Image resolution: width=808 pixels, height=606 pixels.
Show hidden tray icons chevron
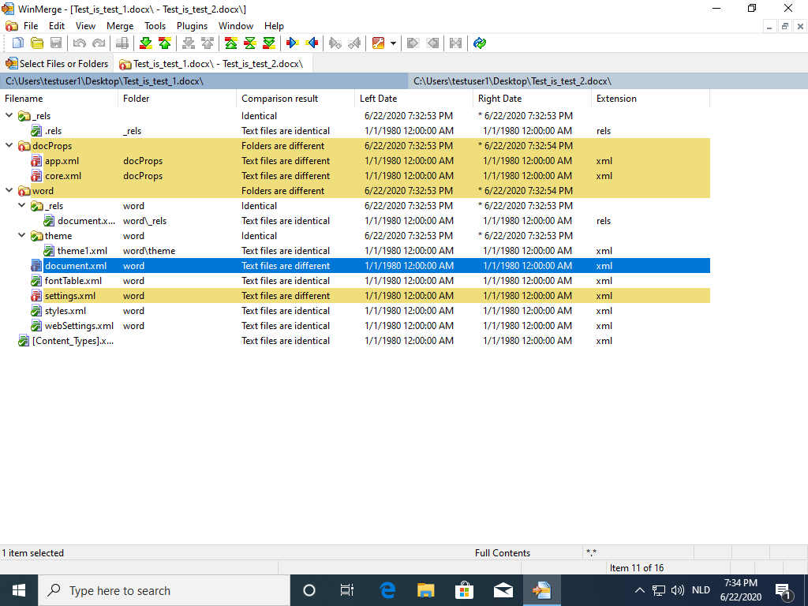click(x=639, y=590)
